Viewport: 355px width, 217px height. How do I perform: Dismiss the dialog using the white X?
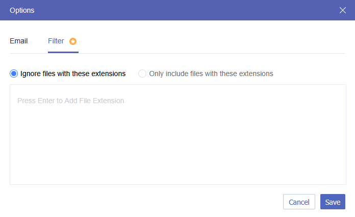point(343,10)
